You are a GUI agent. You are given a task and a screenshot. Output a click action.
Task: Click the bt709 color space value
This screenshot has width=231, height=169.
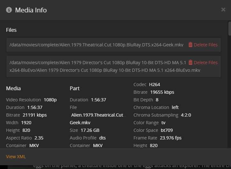[x=167, y=130]
